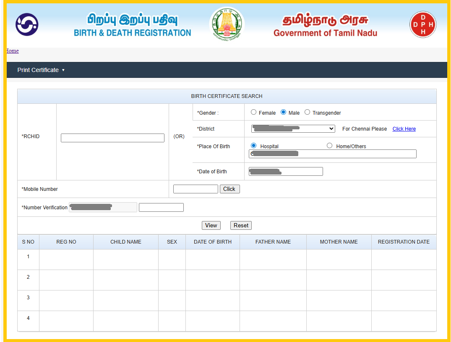
Task: Select the Female gender radio button
Action: 253,112
